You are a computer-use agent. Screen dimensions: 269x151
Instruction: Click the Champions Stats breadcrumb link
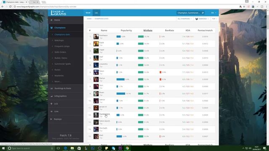click(x=101, y=19)
